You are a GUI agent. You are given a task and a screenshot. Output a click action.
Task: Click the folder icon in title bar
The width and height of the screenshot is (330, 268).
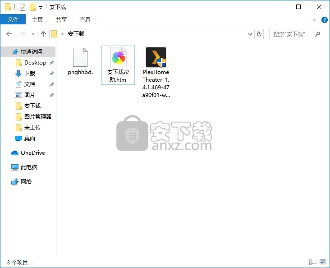click(x=8, y=7)
